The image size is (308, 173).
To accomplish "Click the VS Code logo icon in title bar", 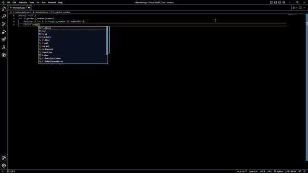I will tap(3, 2).
